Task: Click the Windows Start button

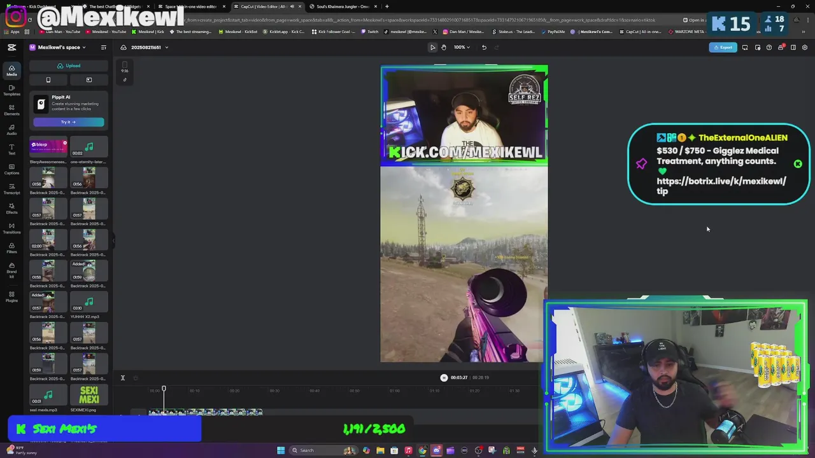Action: pyautogui.click(x=281, y=450)
